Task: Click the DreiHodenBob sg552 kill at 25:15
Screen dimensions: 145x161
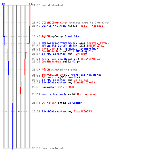Action: point(63,51)
